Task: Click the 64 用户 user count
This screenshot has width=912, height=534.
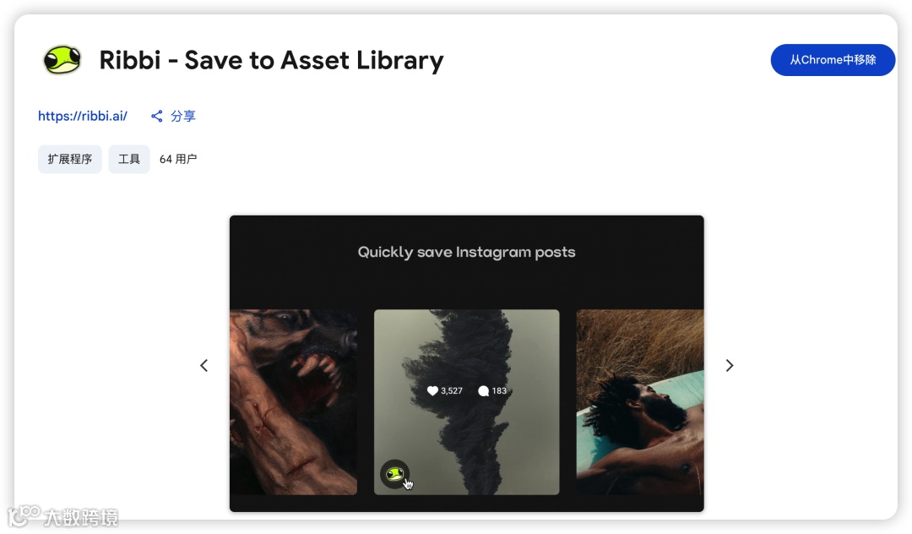Action: (178, 160)
